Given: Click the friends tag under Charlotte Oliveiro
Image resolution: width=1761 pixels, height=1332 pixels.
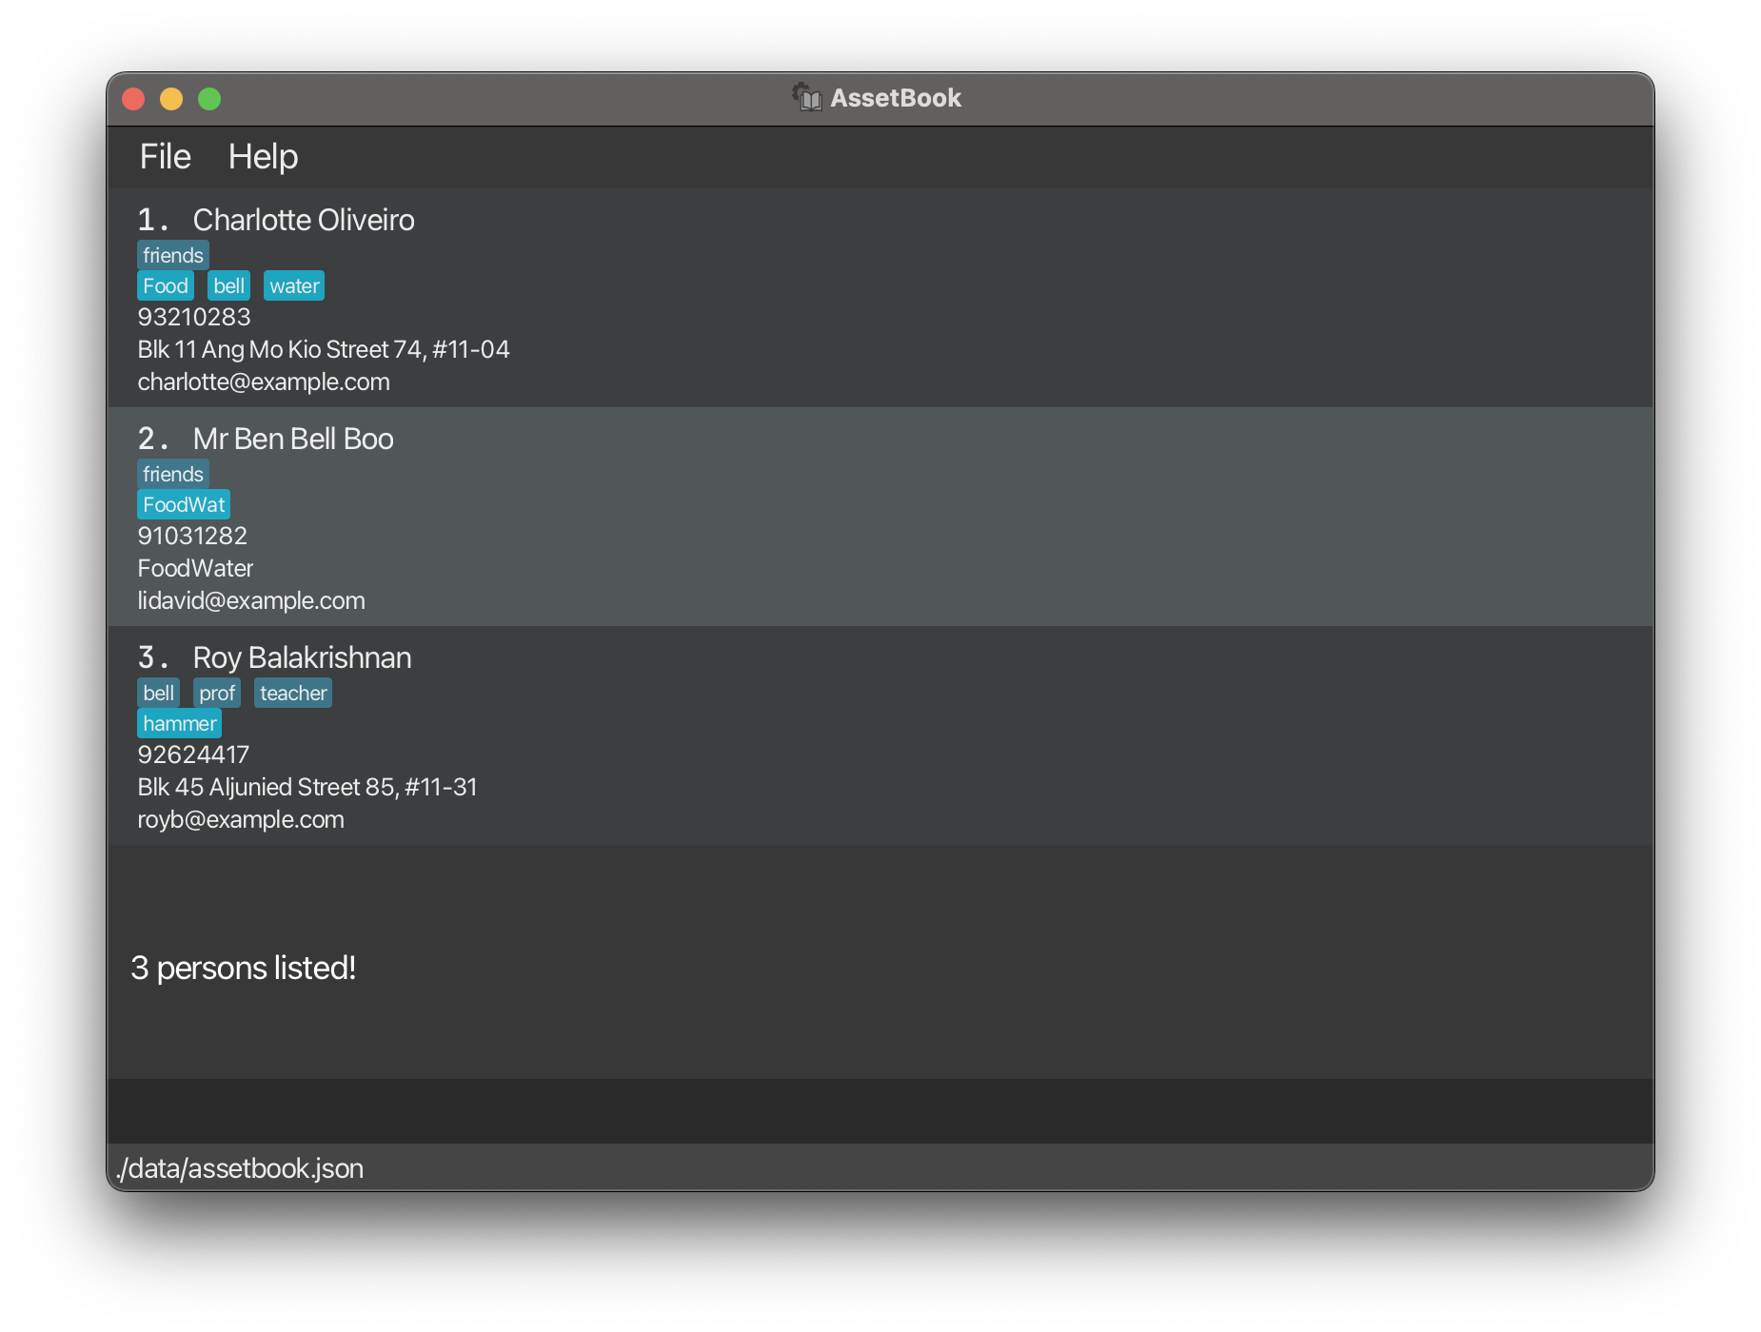Looking at the screenshot, I should pyautogui.click(x=173, y=255).
